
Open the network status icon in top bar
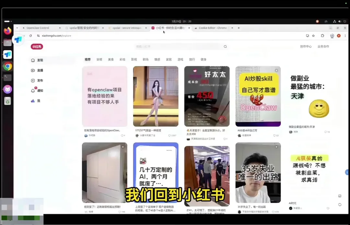coord(334,21)
